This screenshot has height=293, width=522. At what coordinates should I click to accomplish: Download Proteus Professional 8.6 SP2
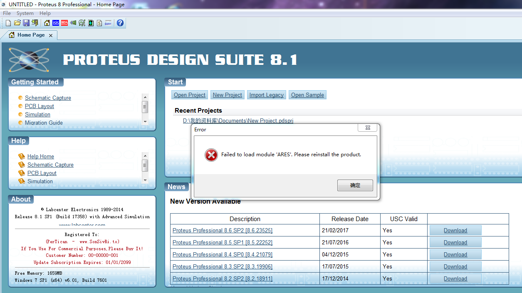click(x=455, y=230)
